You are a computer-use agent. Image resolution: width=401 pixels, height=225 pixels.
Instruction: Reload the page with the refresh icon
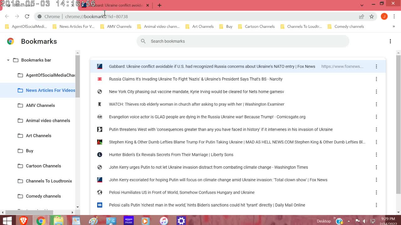click(27, 17)
